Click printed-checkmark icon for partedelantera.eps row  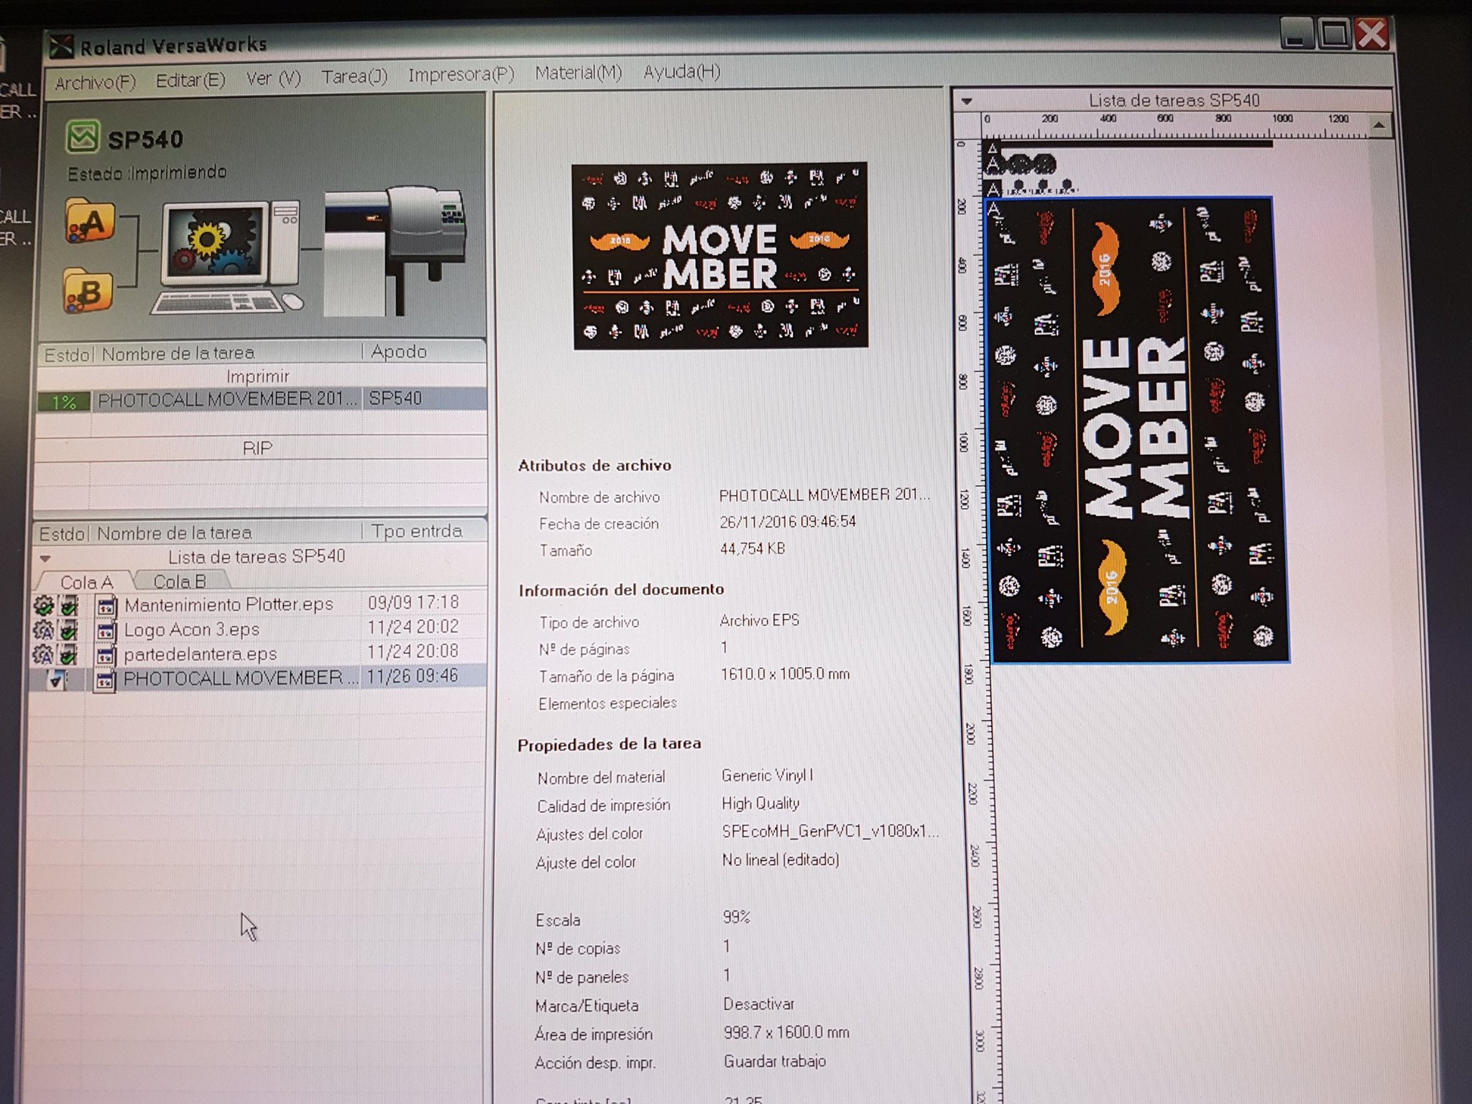[69, 655]
